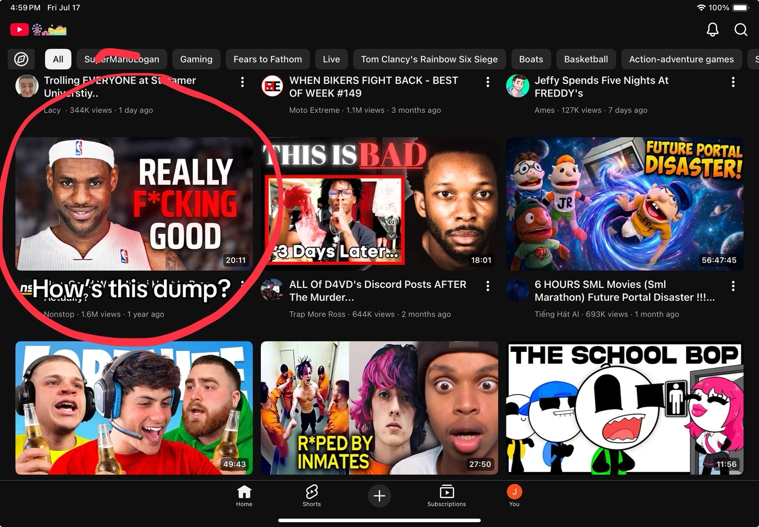Viewport: 759px width, 527px height.
Task: Tap 'Ames · 127K views · 7 days ago'
Action: point(591,110)
